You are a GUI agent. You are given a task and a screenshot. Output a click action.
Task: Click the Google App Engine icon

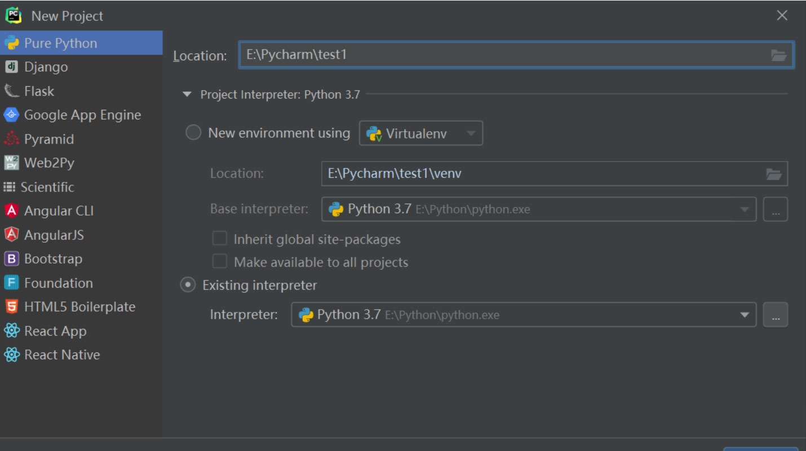pos(11,115)
